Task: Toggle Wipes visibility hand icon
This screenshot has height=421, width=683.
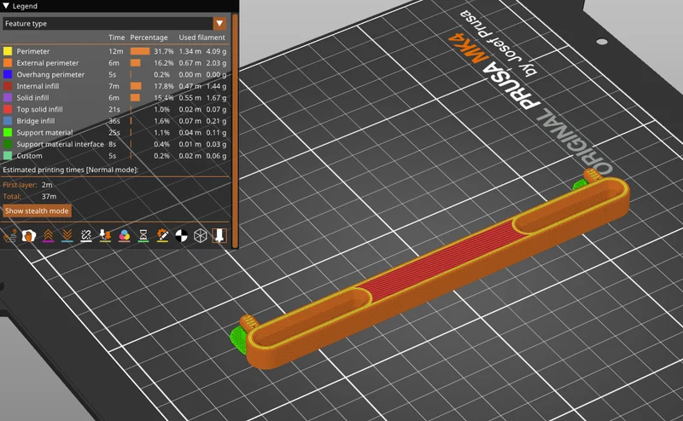Action: click(29, 236)
